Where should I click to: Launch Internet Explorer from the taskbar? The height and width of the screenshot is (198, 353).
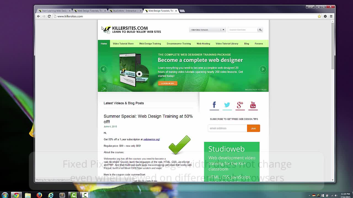(51, 195)
